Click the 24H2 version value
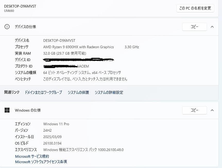The image size is (222, 168). point(47,130)
